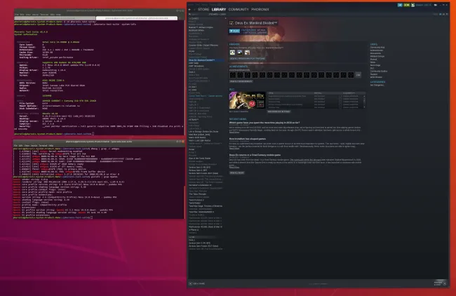This screenshot has height=296, width=456.
Task: Select detail view icon in library
Action: point(441,14)
